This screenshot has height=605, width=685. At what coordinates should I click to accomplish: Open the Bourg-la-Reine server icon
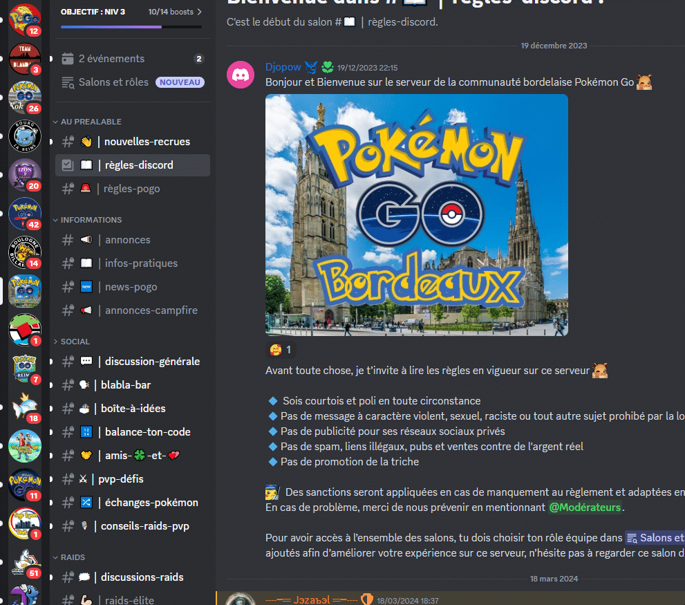pyautogui.click(x=25, y=136)
